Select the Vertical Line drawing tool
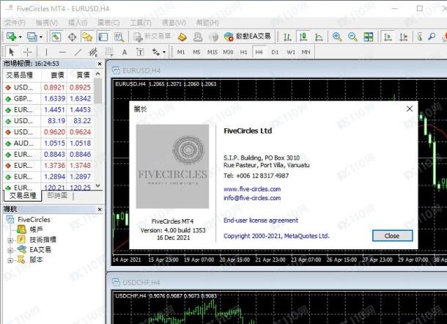The width and height of the screenshot is (447, 324). coord(46,52)
